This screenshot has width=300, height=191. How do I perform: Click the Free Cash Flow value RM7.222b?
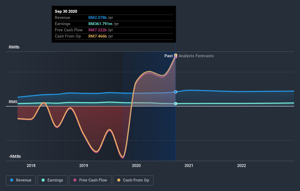(98, 30)
